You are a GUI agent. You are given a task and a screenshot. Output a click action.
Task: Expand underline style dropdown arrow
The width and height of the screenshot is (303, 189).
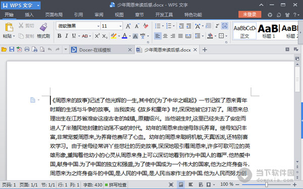[x=79, y=36]
